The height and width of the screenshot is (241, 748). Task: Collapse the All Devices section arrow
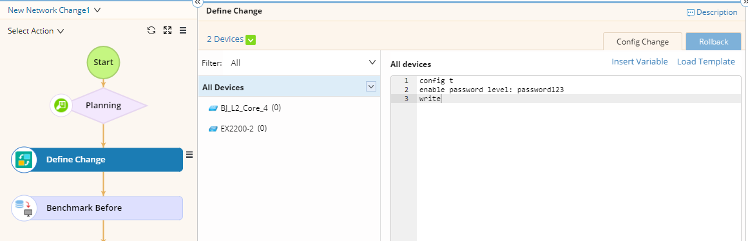[x=370, y=86]
